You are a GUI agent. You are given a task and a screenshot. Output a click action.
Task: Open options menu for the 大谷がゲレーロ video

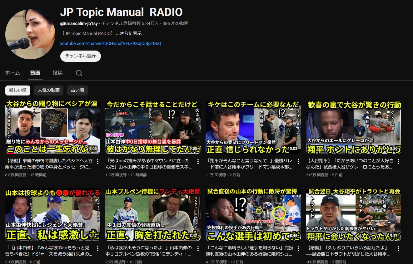pos(399,162)
